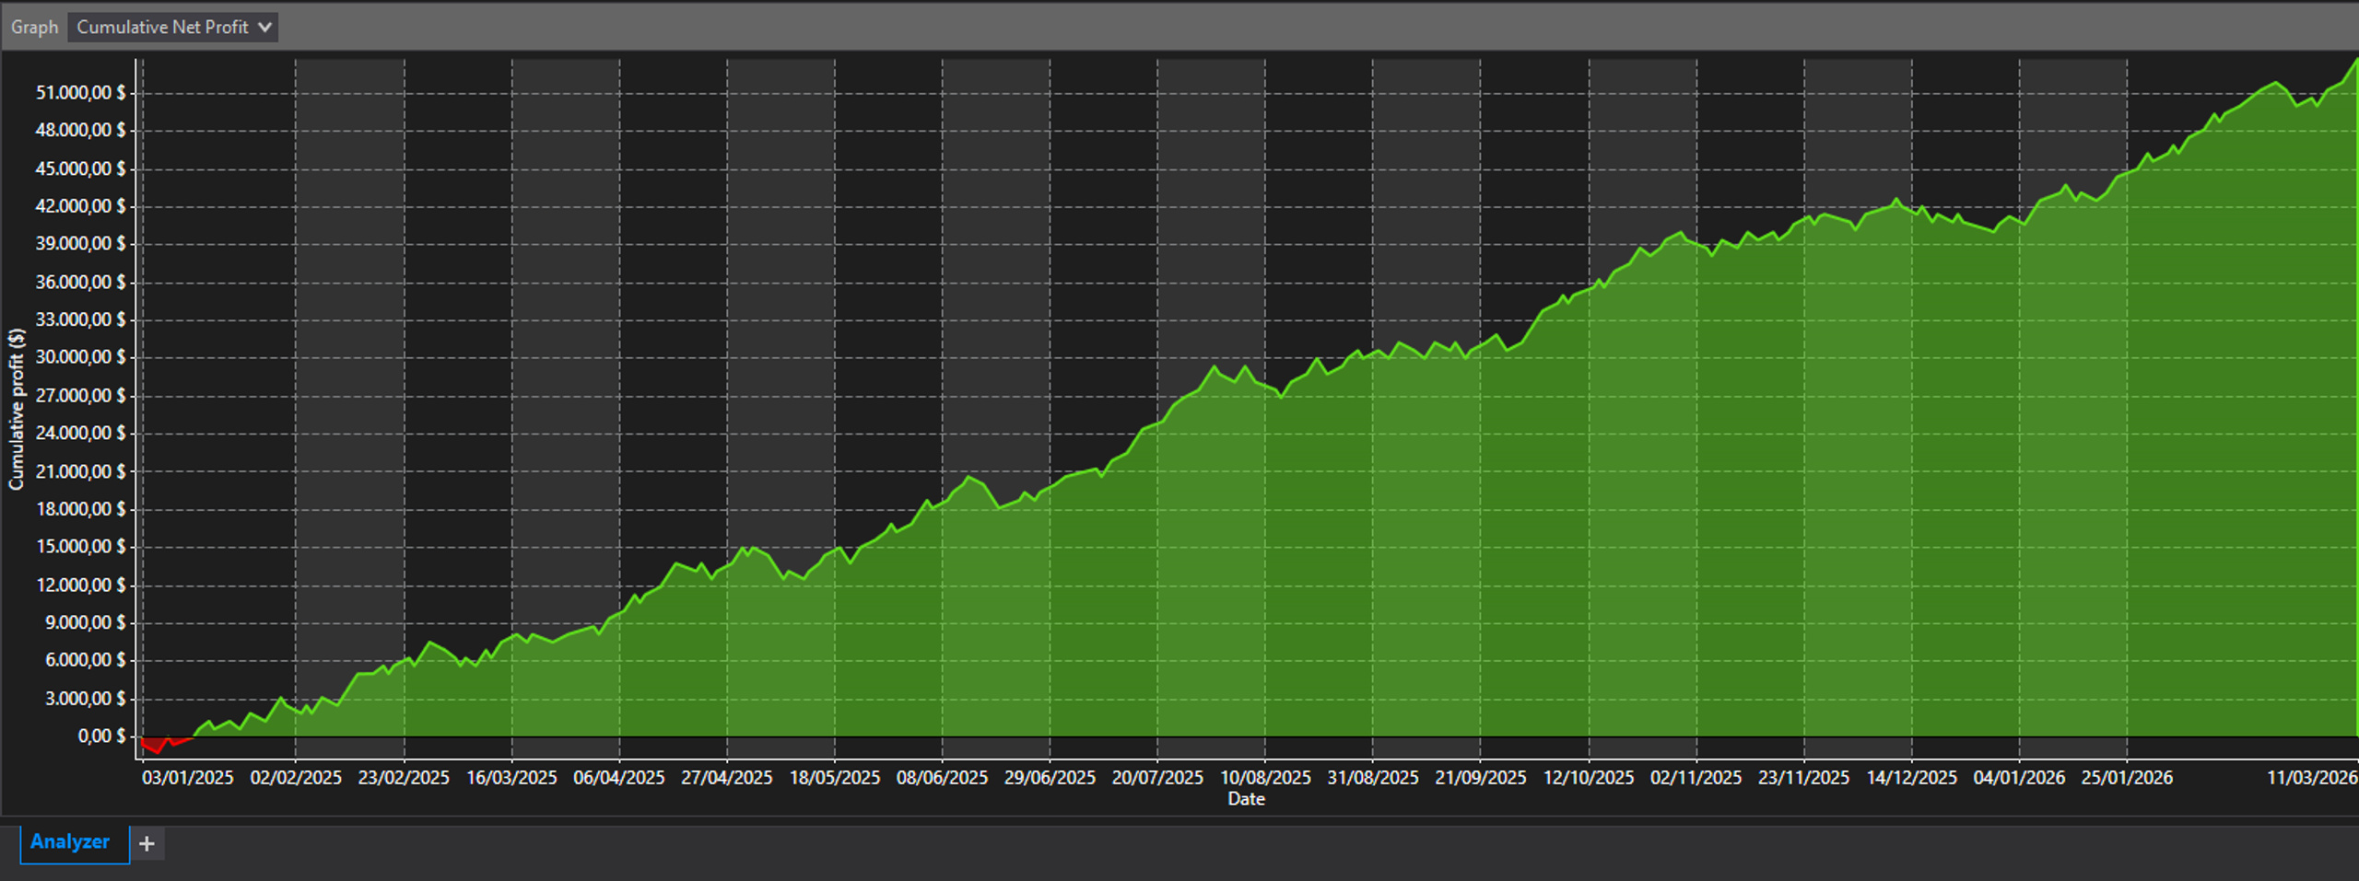The height and width of the screenshot is (881, 2359).
Task: Click the 25/01/2026 date label
Action: [2127, 778]
